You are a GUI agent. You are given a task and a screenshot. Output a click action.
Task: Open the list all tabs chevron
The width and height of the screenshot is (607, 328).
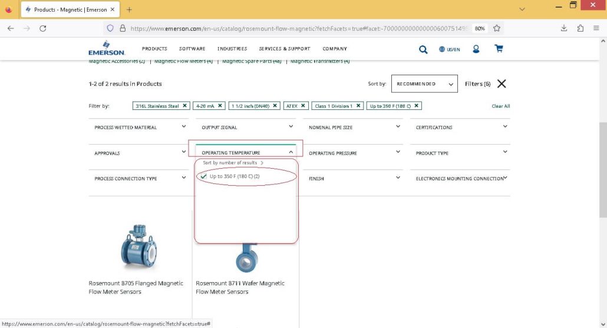pos(522,9)
